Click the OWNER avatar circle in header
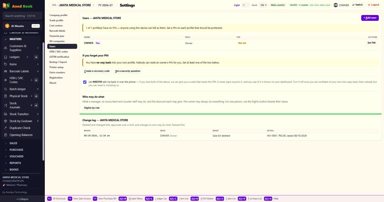This screenshot has width=384, height=202. (x=336, y=5)
